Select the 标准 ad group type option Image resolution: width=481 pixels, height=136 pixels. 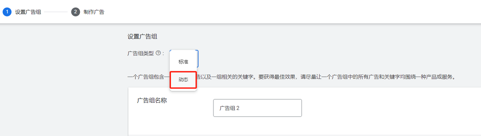(x=183, y=62)
